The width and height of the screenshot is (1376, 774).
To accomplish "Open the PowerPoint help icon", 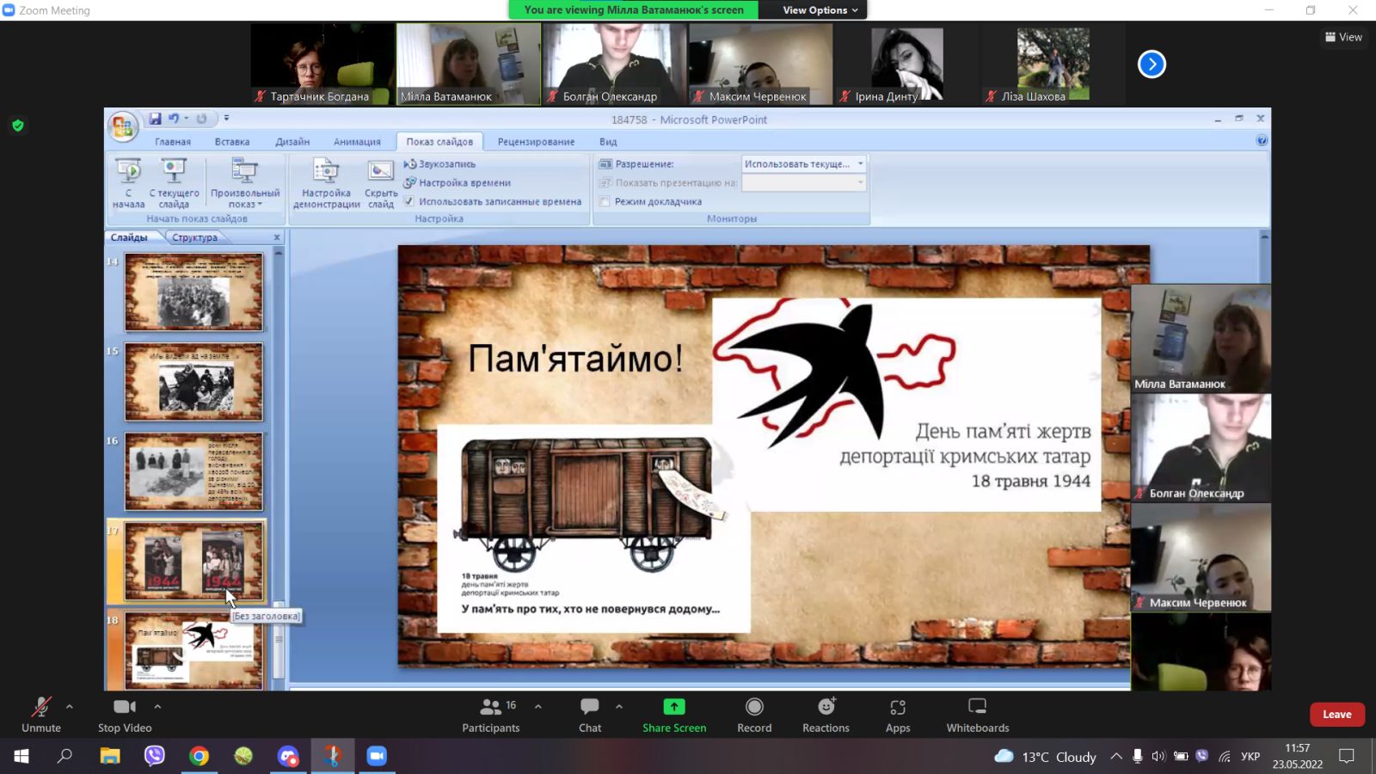I will click(x=1262, y=140).
